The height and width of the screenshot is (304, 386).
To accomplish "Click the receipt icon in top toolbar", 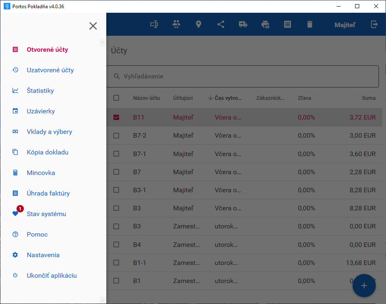I will 288,24.
